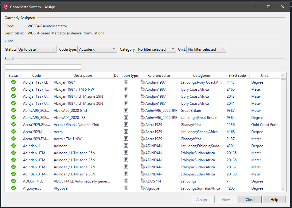The image size is (292, 208).
Task: Click P definition icon for Abidjan 1987 / UTM zone 29N
Action: click(x=126, y=96)
